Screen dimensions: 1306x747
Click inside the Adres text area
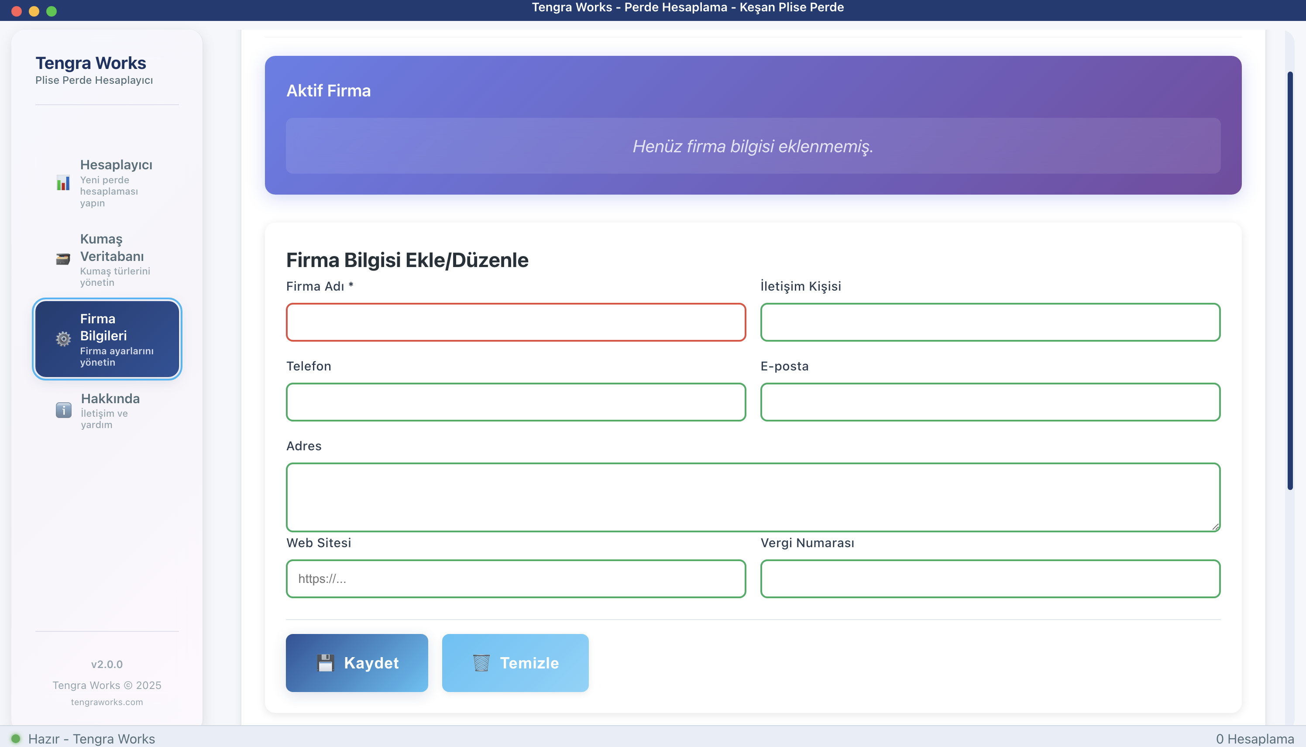pyautogui.click(x=753, y=497)
